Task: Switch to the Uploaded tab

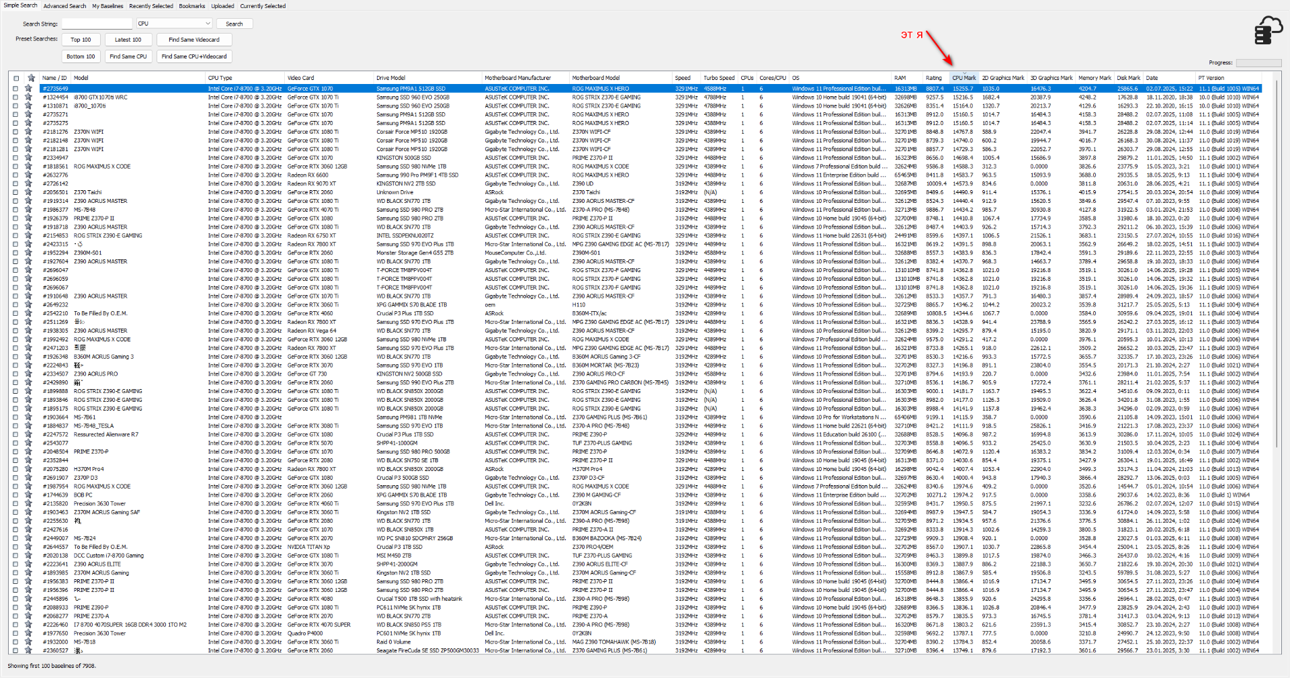Action: (x=222, y=6)
